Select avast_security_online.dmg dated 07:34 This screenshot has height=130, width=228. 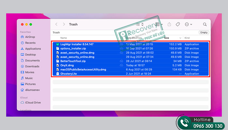click(130, 57)
